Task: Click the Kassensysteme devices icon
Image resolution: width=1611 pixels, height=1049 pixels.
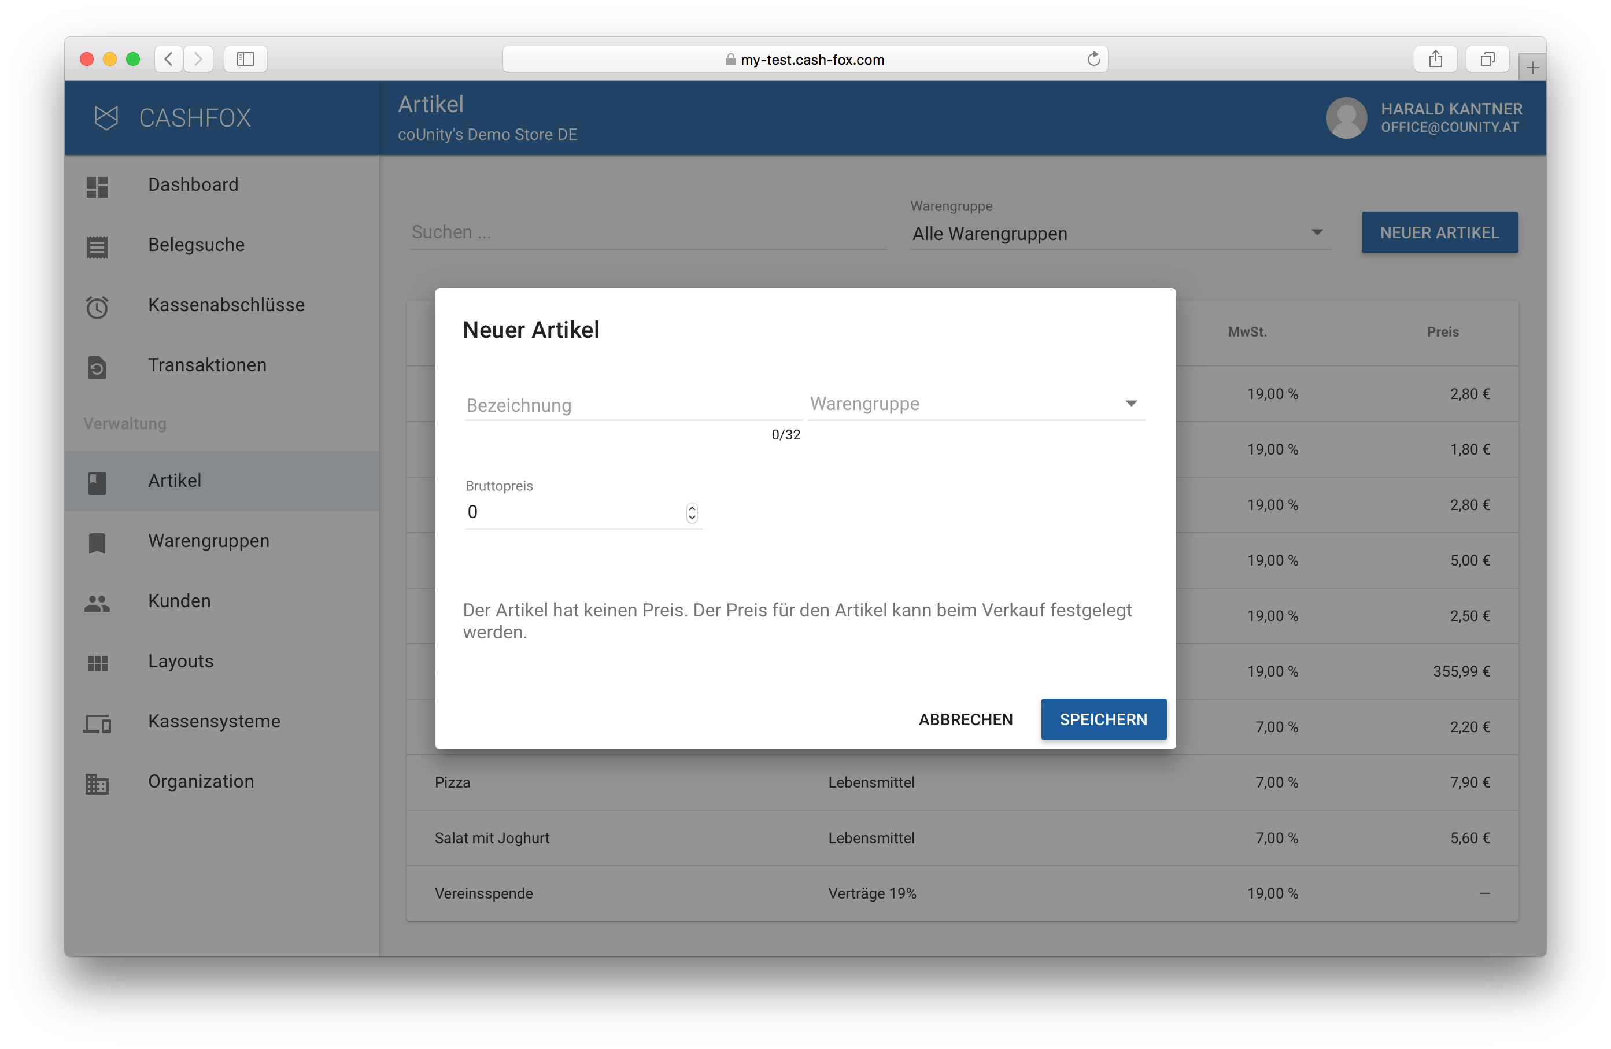Action: [x=97, y=723]
